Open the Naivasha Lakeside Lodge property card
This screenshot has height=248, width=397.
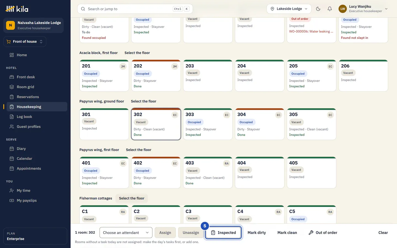(x=33, y=25)
